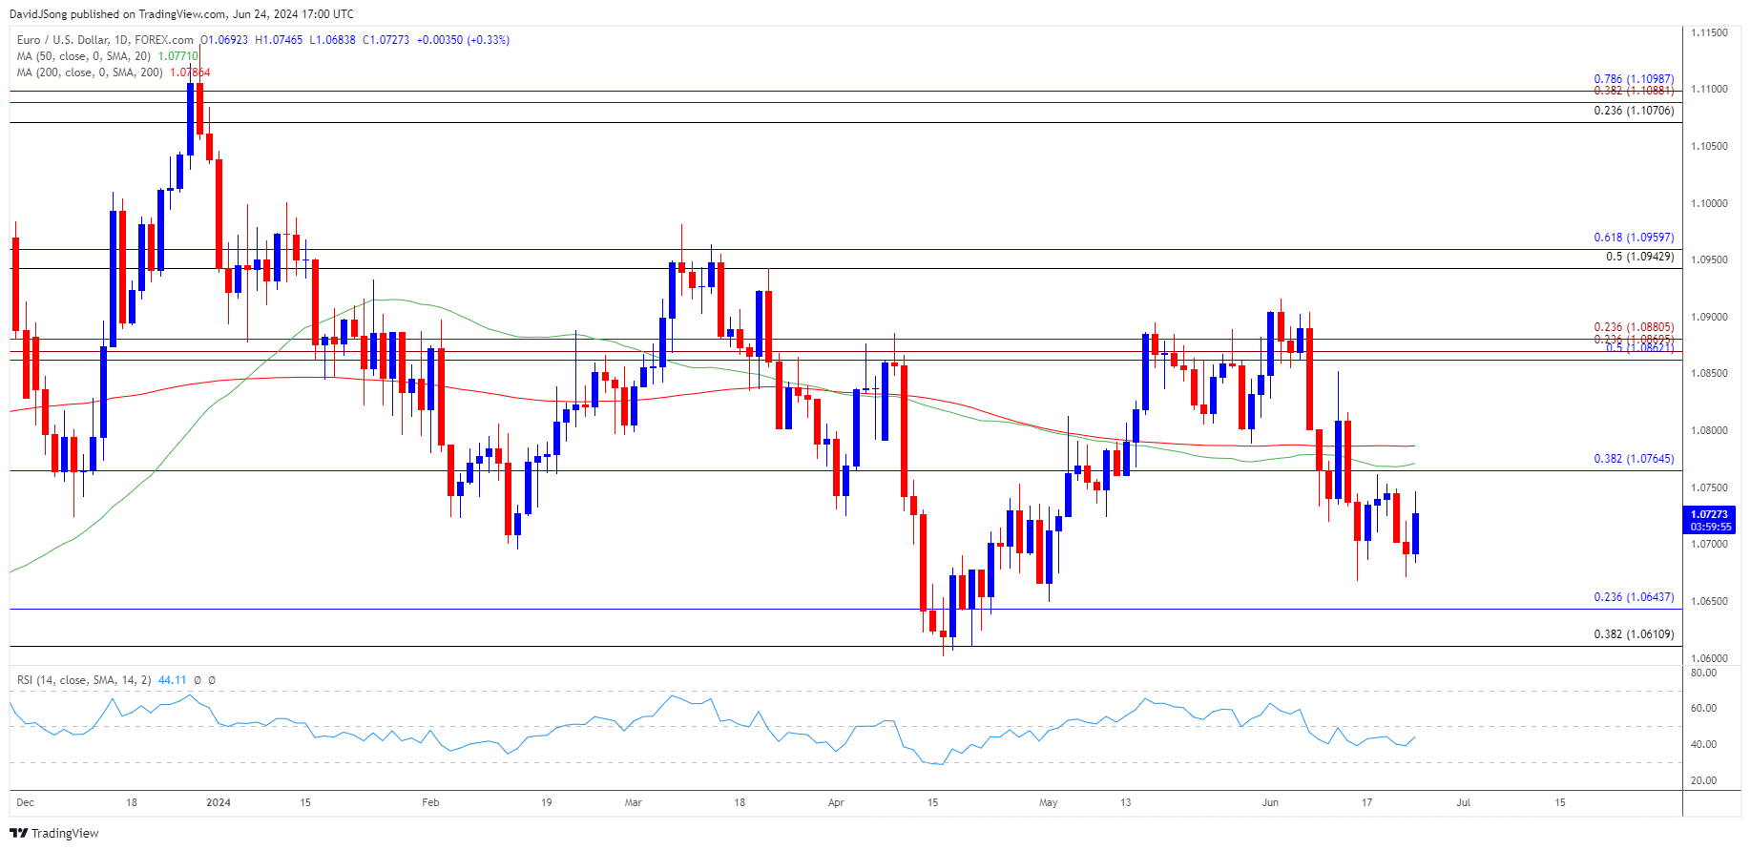The width and height of the screenshot is (1751, 850).
Task: Click the +0.00350 (+0.33%) change value
Action: (x=463, y=40)
